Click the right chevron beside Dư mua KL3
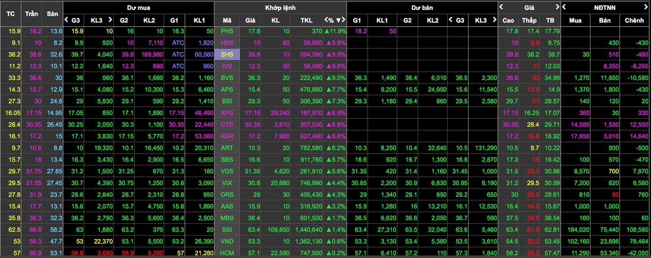Image resolution: width=651 pixels, height=258 pixels. pos(110,20)
